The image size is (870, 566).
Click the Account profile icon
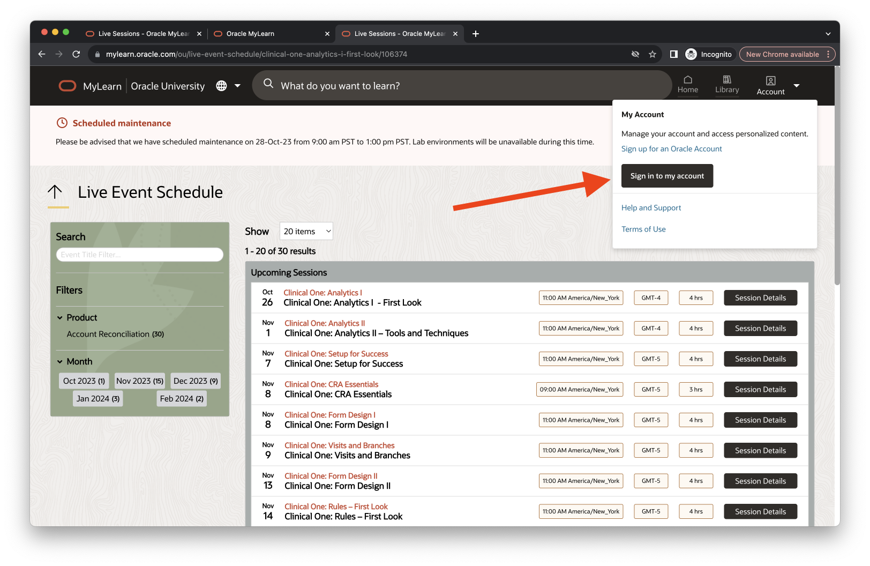tap(770, 80)
